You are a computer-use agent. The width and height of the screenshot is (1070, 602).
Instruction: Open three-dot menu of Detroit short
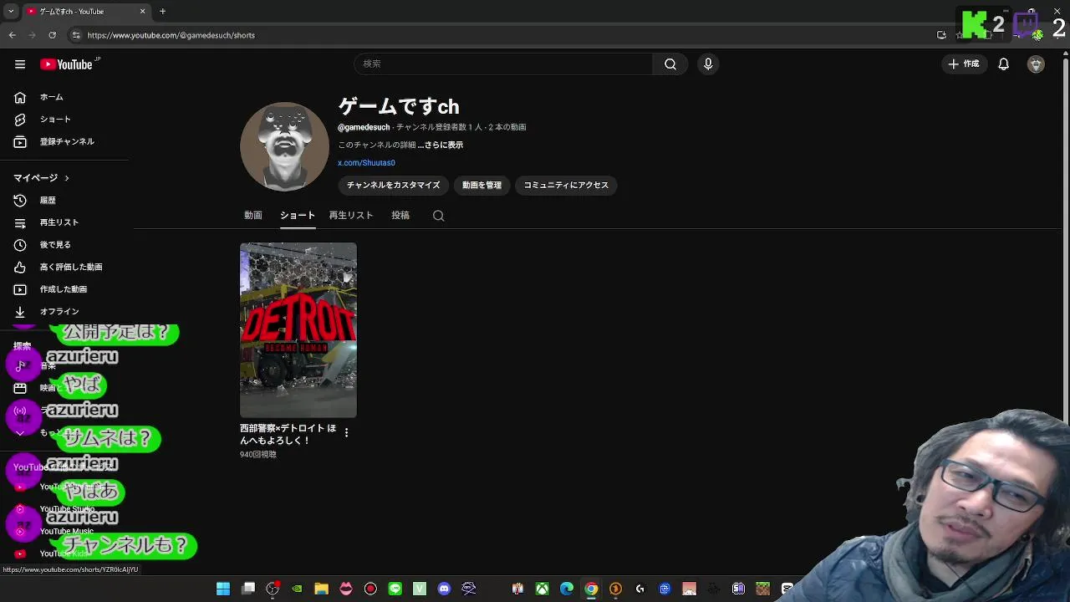tap(346, 432)
